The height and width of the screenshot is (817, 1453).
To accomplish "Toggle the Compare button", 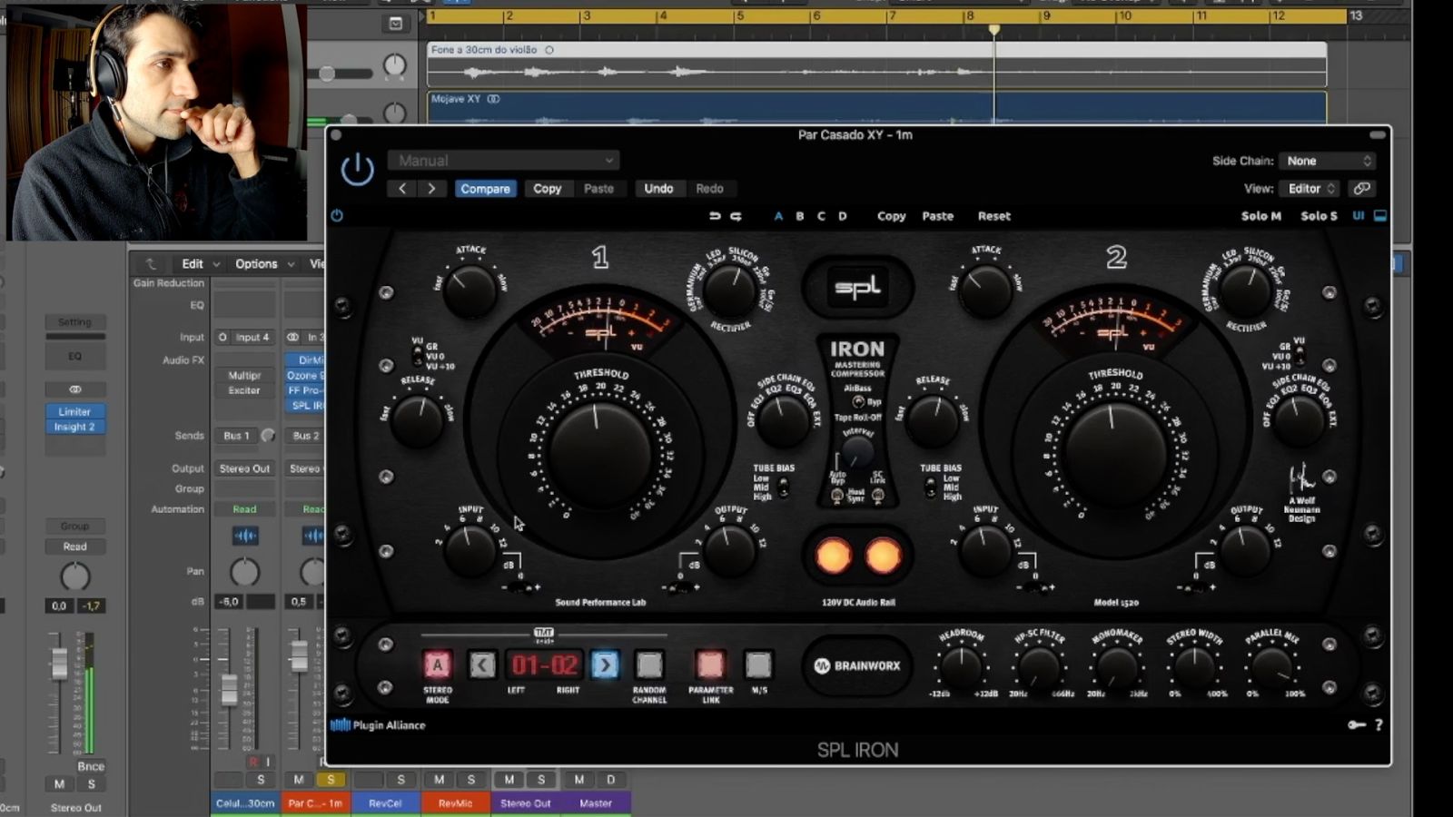I will 485,189.
